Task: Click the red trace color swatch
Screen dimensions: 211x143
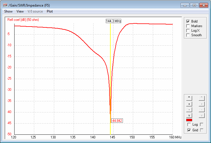Action: (189, 120)
